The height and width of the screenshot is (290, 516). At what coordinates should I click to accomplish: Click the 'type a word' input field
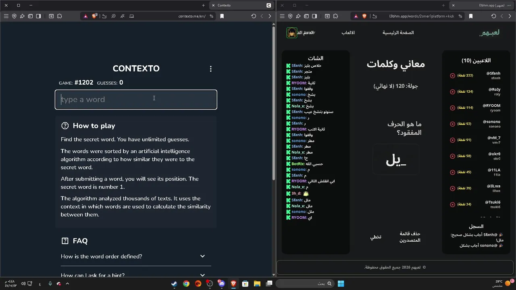(x=136, y=99)
